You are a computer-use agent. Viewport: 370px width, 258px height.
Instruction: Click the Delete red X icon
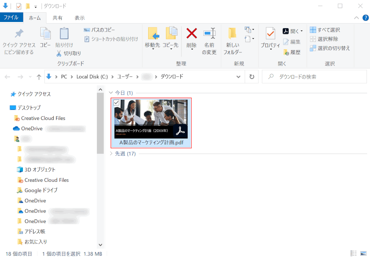(x=192, y=33)
